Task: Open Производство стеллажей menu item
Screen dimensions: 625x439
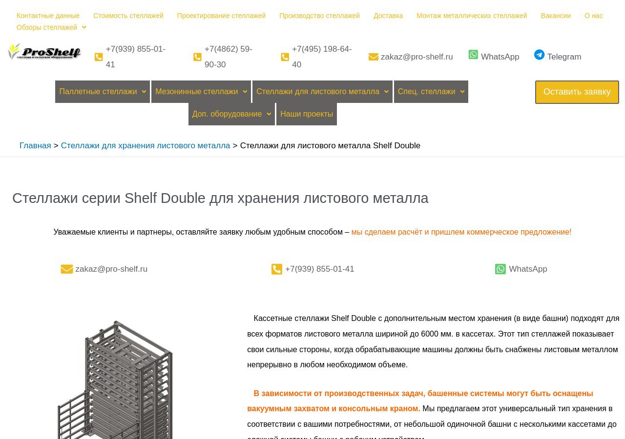Action: click(319, 16)
